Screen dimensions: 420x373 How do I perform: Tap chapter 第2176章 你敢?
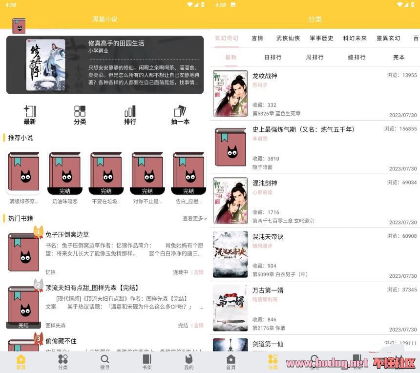click(269, 328)
